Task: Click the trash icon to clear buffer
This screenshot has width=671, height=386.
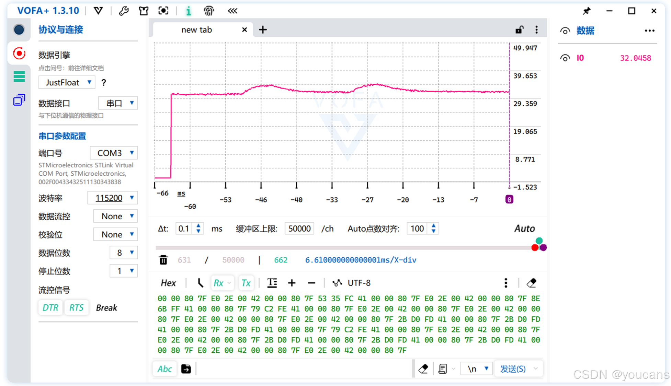Action: tap(163, 260)
